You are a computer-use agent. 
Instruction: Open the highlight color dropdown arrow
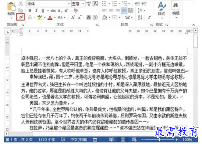point(45,18)
